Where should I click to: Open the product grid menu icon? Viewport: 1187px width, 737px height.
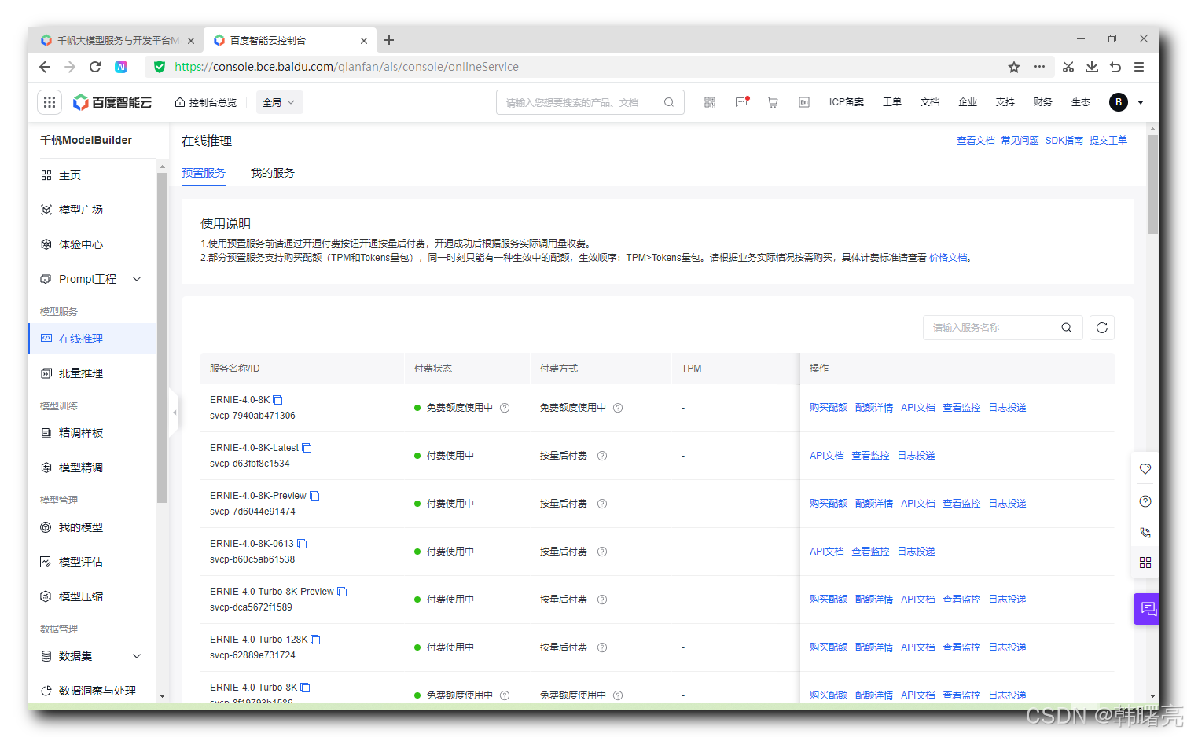(x=50, y=102)
